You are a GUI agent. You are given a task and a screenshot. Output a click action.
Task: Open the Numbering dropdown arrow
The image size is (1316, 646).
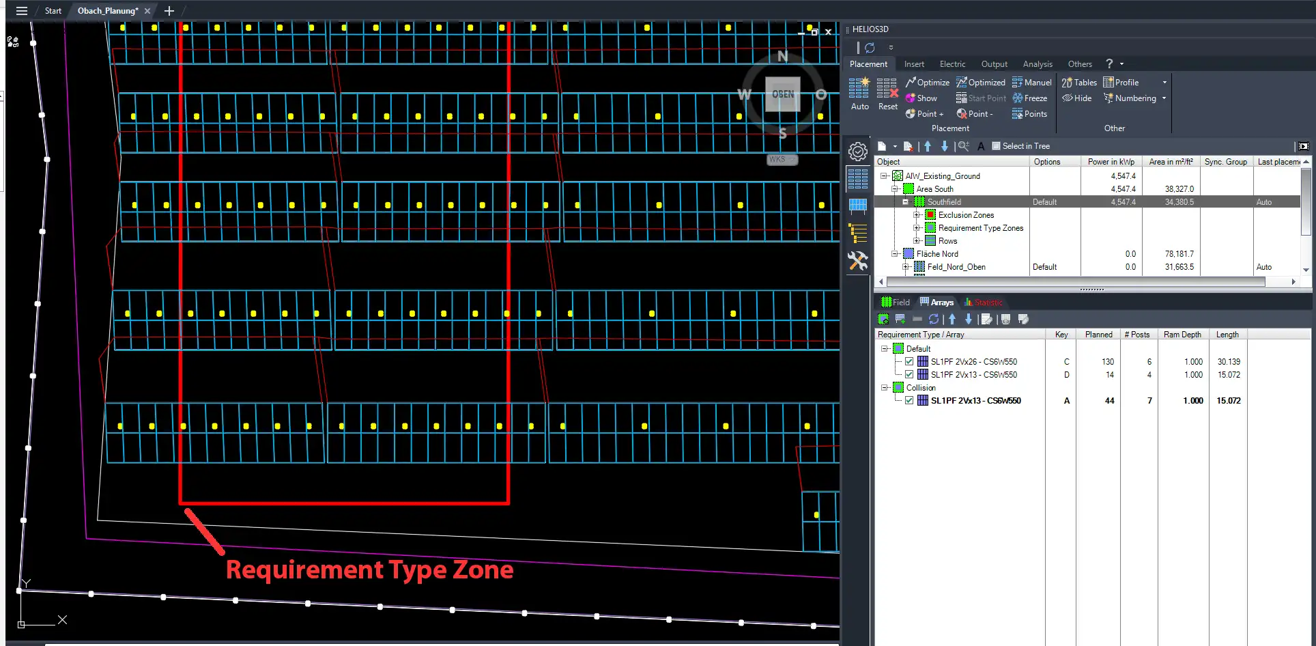click(x=1164, y=98)
